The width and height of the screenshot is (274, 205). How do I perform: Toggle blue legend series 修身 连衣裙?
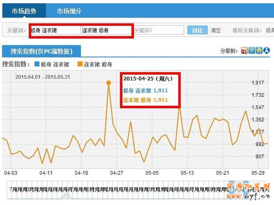tap(52, 64)
